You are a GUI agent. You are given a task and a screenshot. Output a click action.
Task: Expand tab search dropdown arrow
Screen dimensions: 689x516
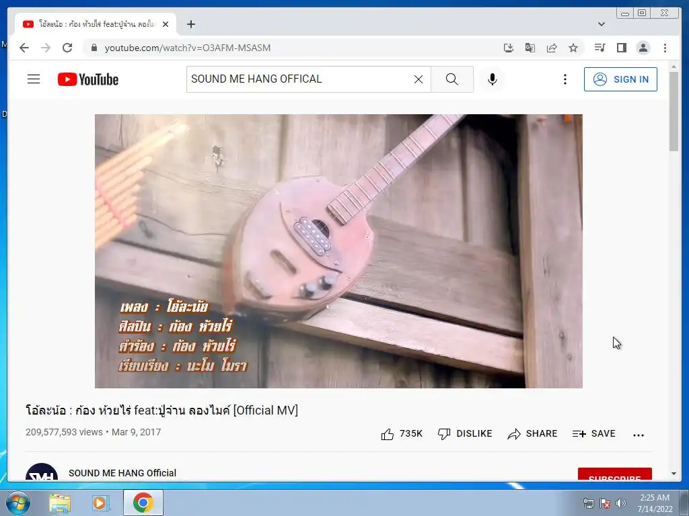[602, 24]
